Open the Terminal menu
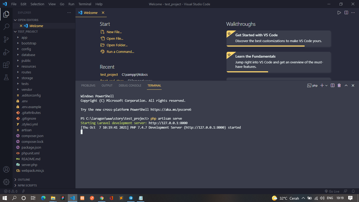359x202 pixels. click(x=85, y=4)
